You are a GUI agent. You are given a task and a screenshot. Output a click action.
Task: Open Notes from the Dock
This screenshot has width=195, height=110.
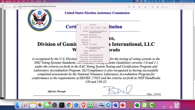point(33,105)
